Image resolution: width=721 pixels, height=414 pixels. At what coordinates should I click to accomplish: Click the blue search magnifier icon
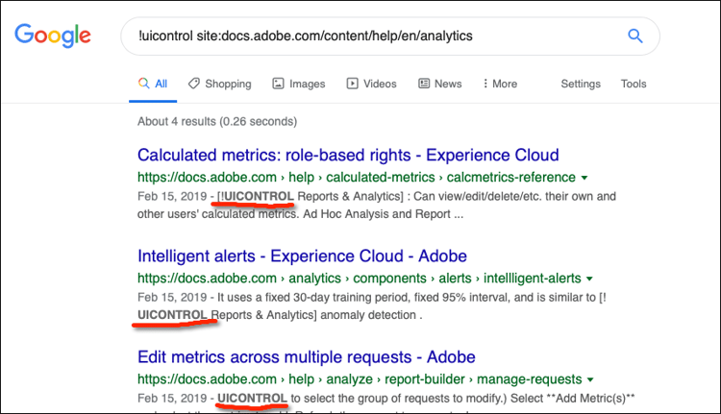634,37
